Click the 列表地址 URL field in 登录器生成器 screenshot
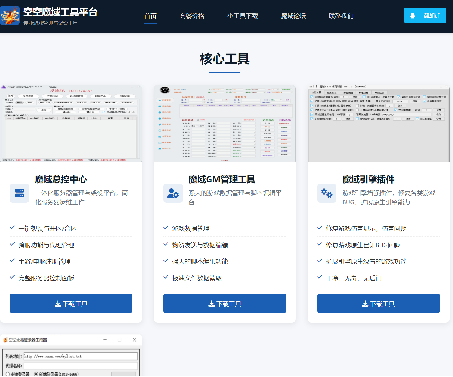This screenshot has height=377, width=453. click(81, 356)
